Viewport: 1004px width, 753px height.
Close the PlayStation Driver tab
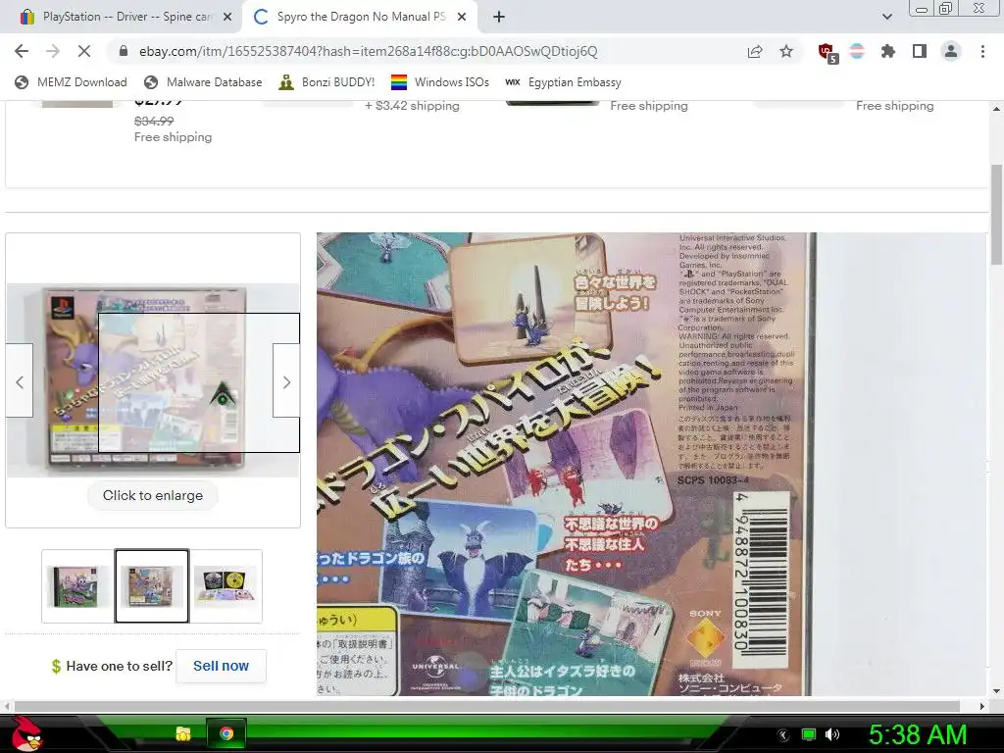click(x=227, y=18)
